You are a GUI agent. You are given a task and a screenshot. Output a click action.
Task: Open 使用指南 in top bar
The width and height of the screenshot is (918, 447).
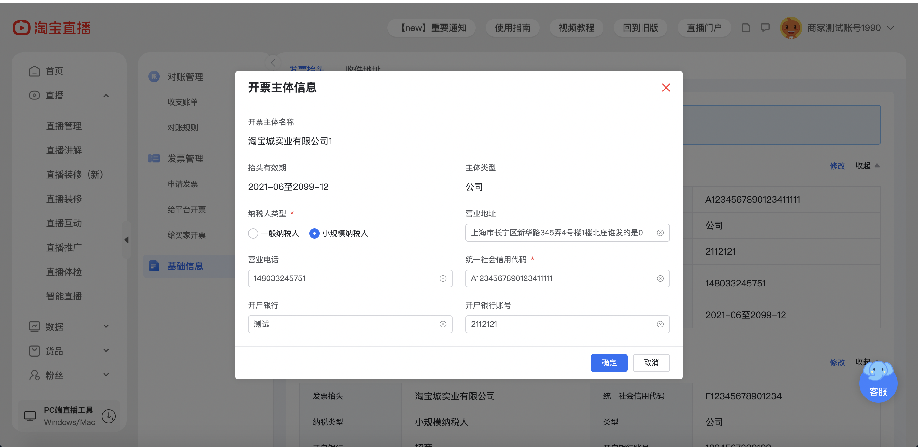pos(512,28)
